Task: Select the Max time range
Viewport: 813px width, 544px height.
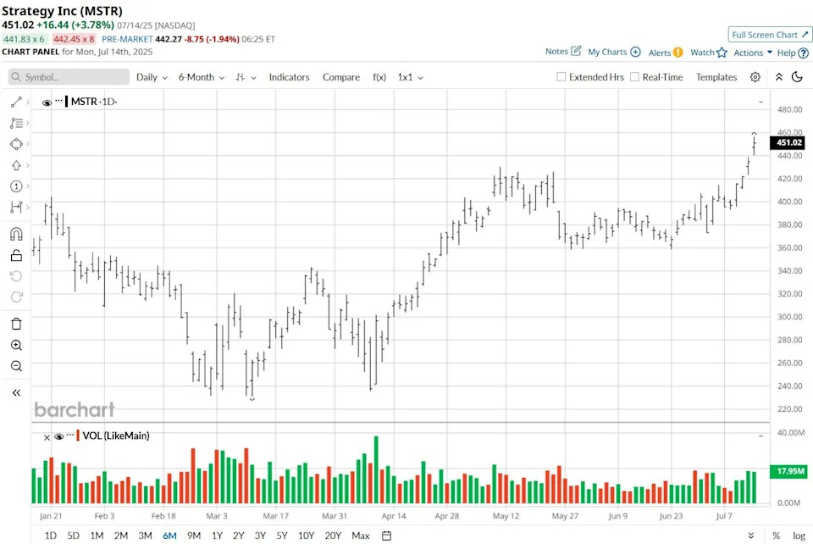Action: (361, 536)
